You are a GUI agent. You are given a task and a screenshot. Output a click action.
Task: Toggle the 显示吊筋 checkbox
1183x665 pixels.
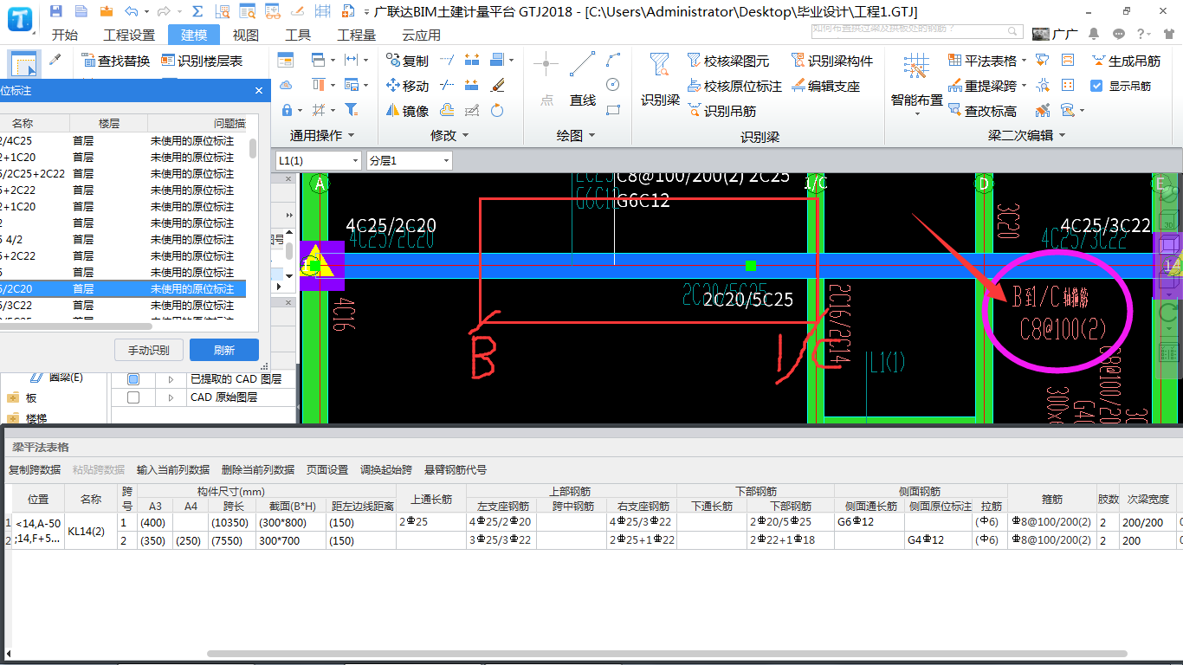[x=1096, y=86]
